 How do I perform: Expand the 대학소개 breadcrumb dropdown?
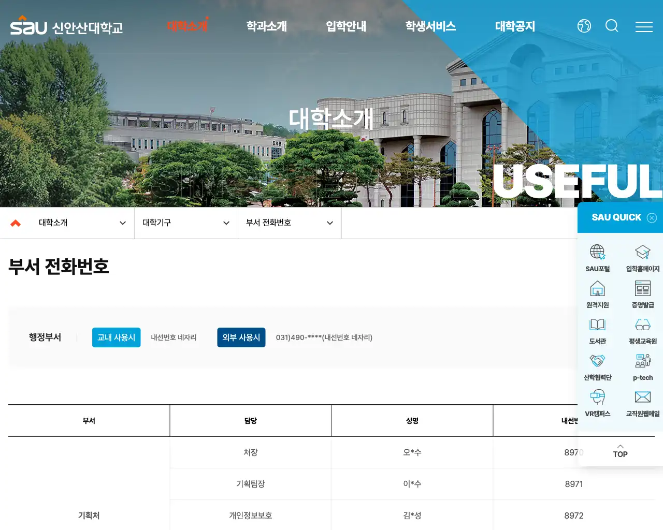point(82,223)
